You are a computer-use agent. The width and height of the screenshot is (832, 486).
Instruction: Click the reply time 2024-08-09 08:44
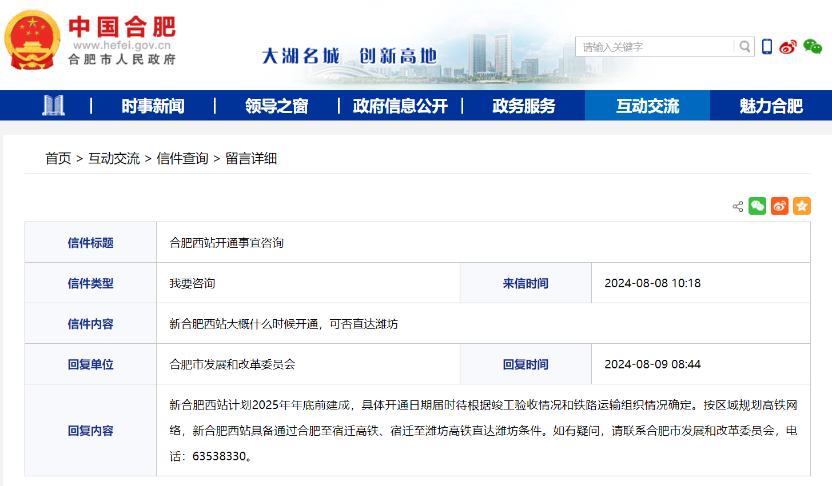click(652, 364)
